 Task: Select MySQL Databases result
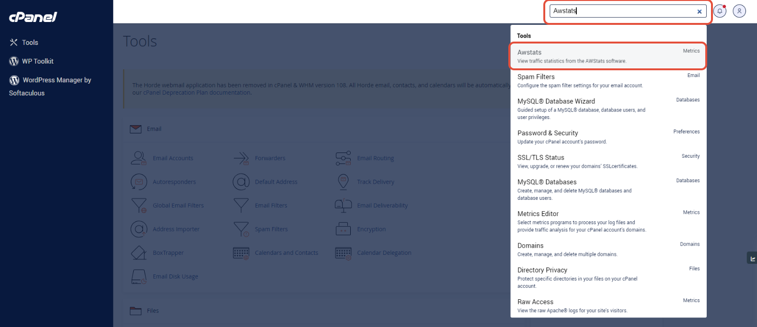pos(608,189)
